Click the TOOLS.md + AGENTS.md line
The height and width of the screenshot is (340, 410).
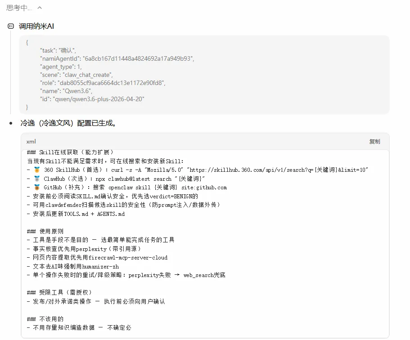click(x=76, y=214)
